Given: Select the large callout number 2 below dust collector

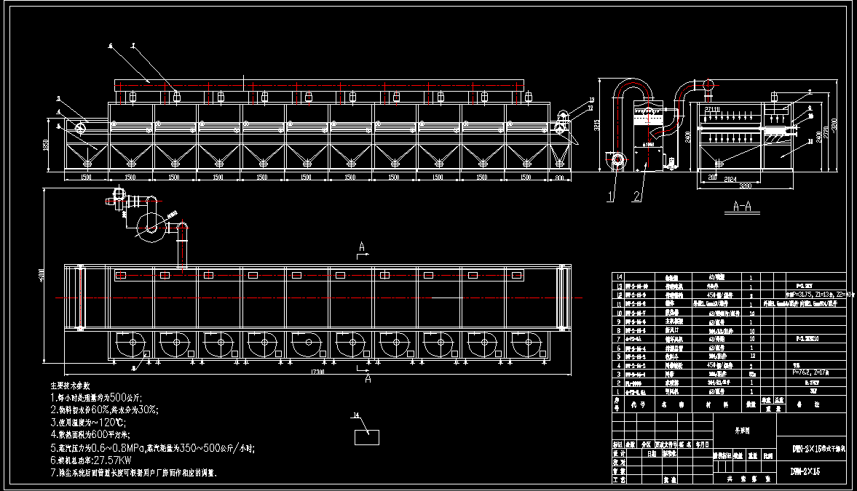Looking at the screenshot, I should [x=636, y=196].
